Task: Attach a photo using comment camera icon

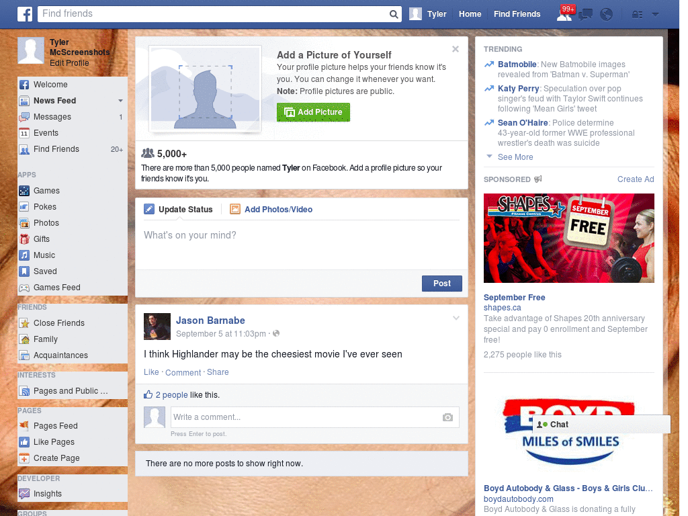Action: (x=447, y=417)
